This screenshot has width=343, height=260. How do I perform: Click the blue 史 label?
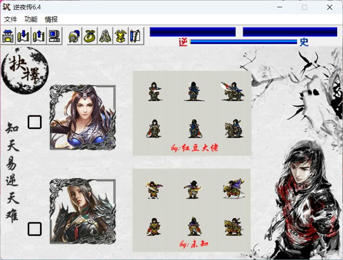(x=304, y=42)
